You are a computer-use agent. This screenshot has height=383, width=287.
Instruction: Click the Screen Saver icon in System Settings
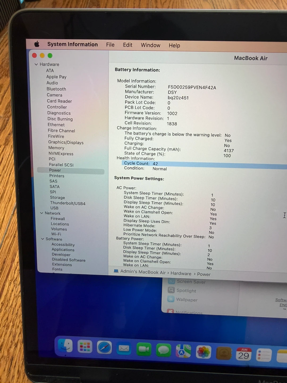(172, 281)
